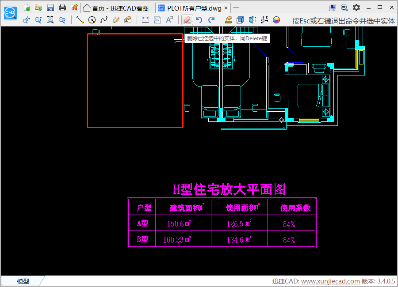The image size is (398, 287).
Task: Add a new tab with plus button
Action: click(x=236, y=8)
